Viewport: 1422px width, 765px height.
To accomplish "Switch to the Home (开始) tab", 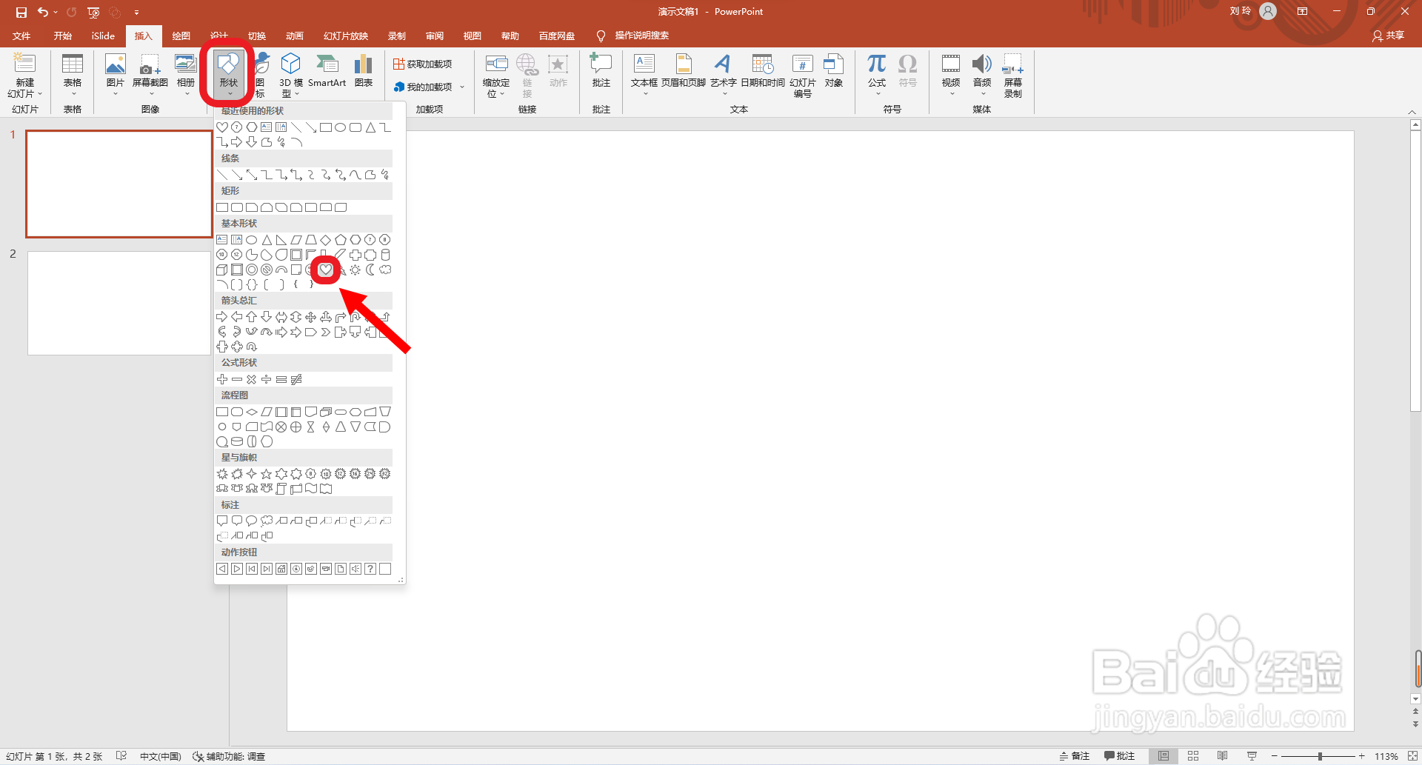I will click(63, 36).
